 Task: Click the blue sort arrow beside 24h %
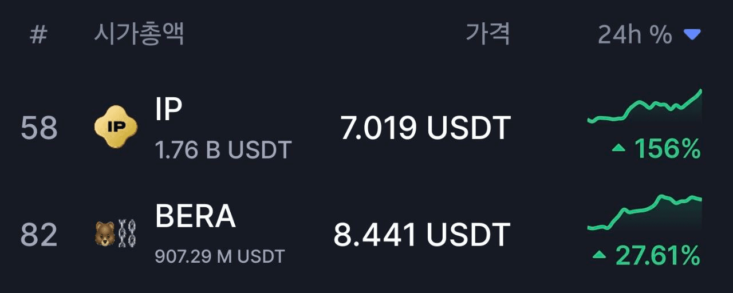(x=692, y=35)
